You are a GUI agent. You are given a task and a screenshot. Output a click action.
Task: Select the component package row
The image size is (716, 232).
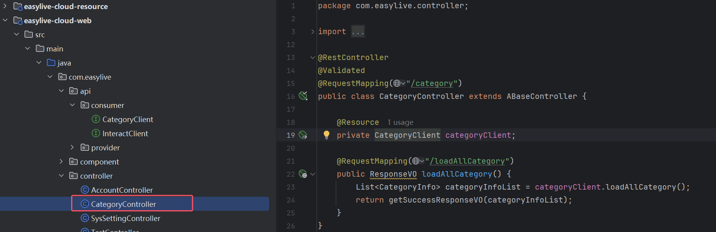[134, 162]
